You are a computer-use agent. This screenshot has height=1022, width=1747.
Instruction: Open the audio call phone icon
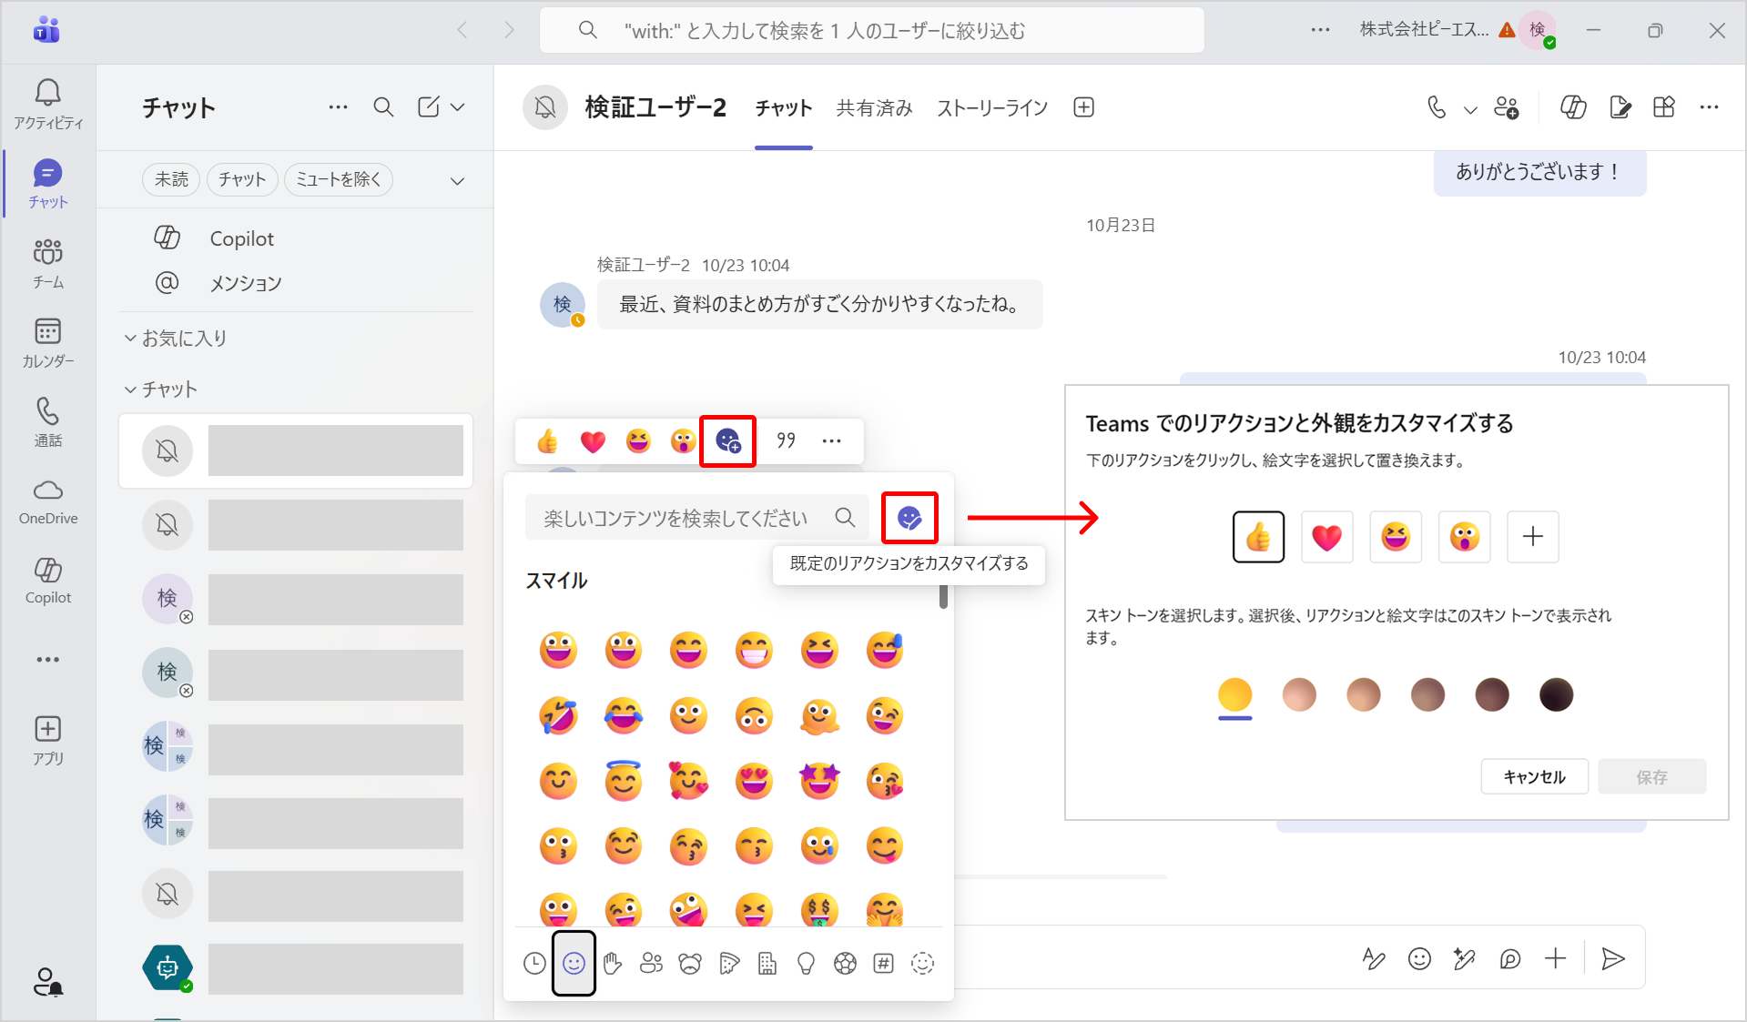[x=1437, y=108]
